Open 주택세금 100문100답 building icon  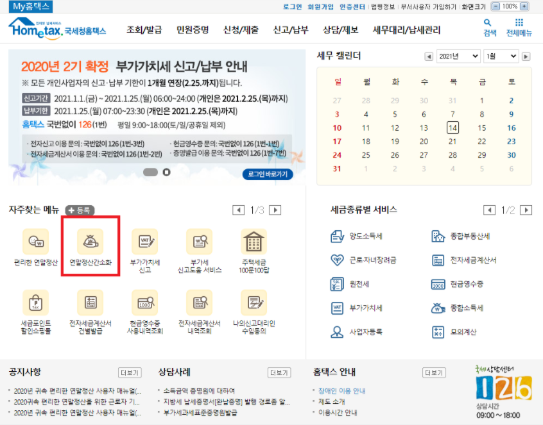pyautogui.click(x=254, y=242)
